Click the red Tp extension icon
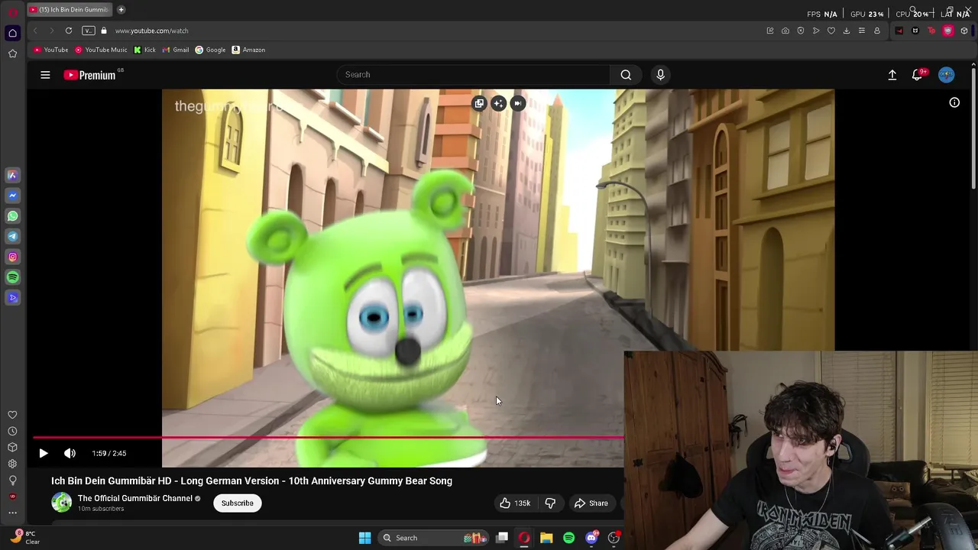Viewport: 978px width, 550px height. [x=931, y=31]
